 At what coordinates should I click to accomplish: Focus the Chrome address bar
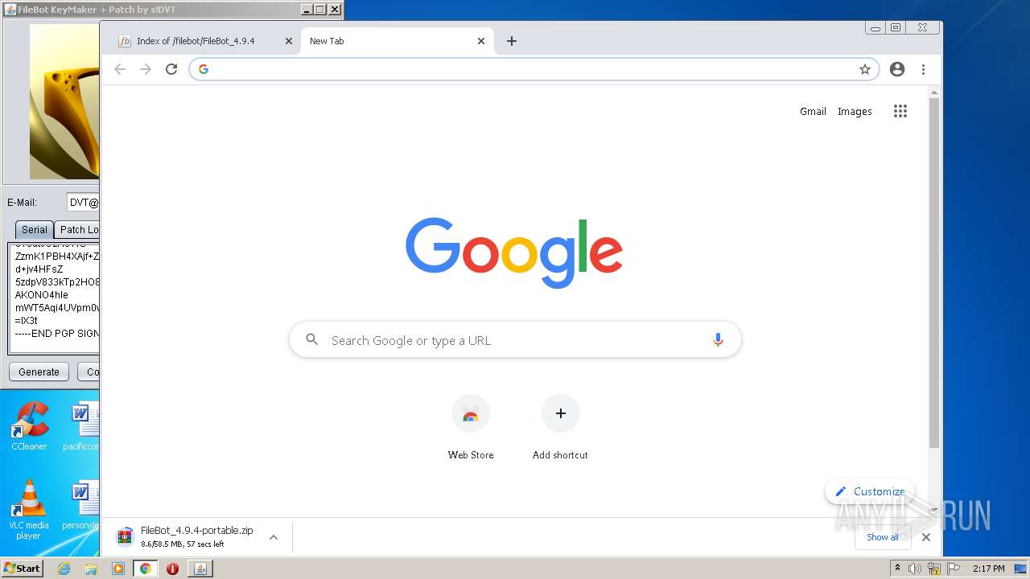tap(534, 69)
